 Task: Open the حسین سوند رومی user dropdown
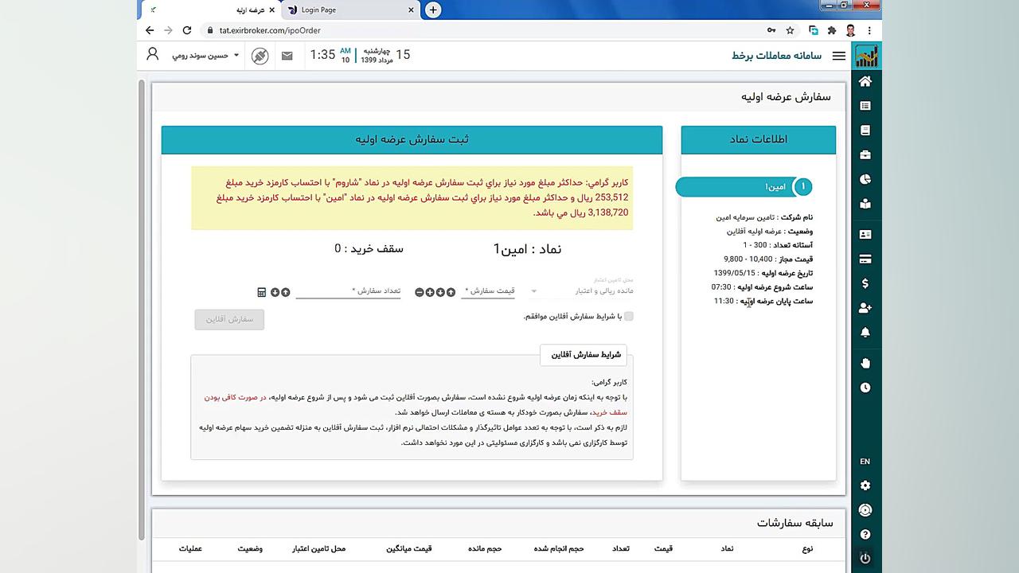205,56
